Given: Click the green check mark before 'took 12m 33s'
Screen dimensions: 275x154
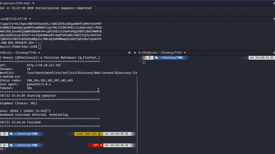Looking at the screenshot, I should [72, 134].
